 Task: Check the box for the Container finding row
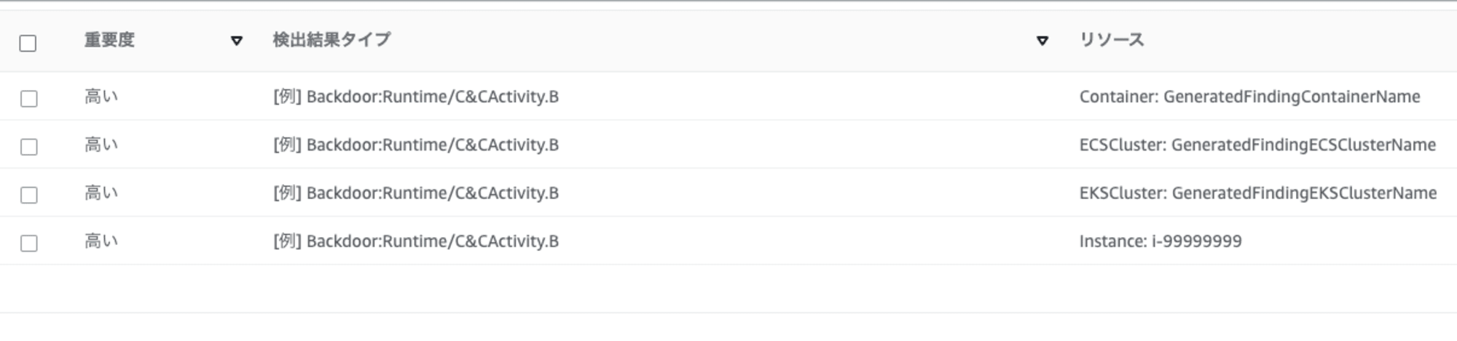pyautogui.click(x=28, y=98)
